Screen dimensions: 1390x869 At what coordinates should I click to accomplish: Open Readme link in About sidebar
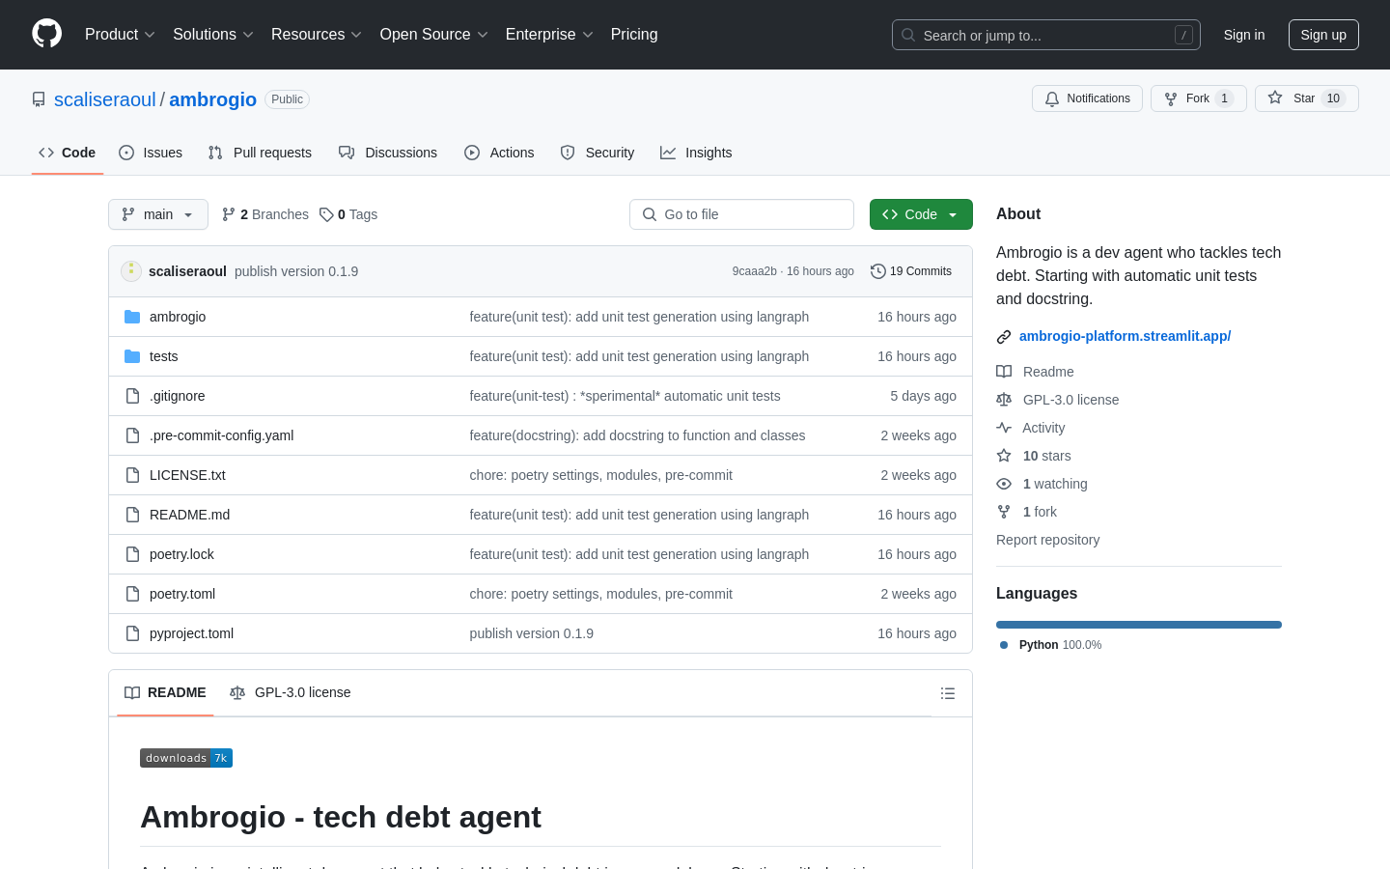tap(1035, 372)
